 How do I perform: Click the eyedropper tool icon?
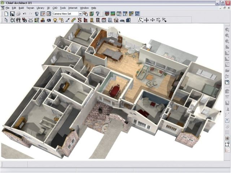coord(67,20)
